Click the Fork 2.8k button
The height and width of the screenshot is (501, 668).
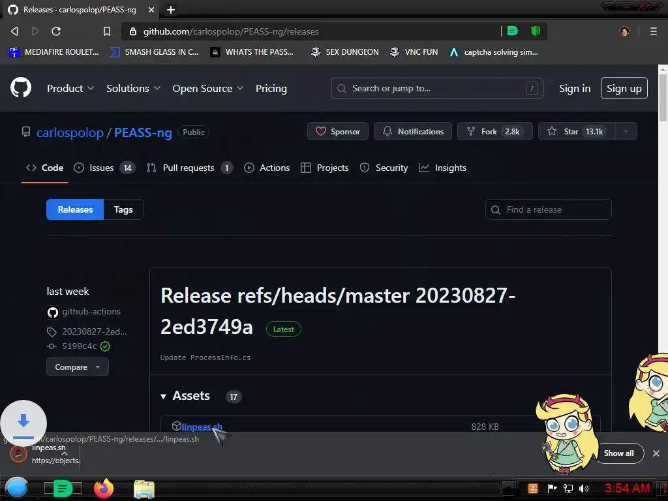(x=494, y=131)
